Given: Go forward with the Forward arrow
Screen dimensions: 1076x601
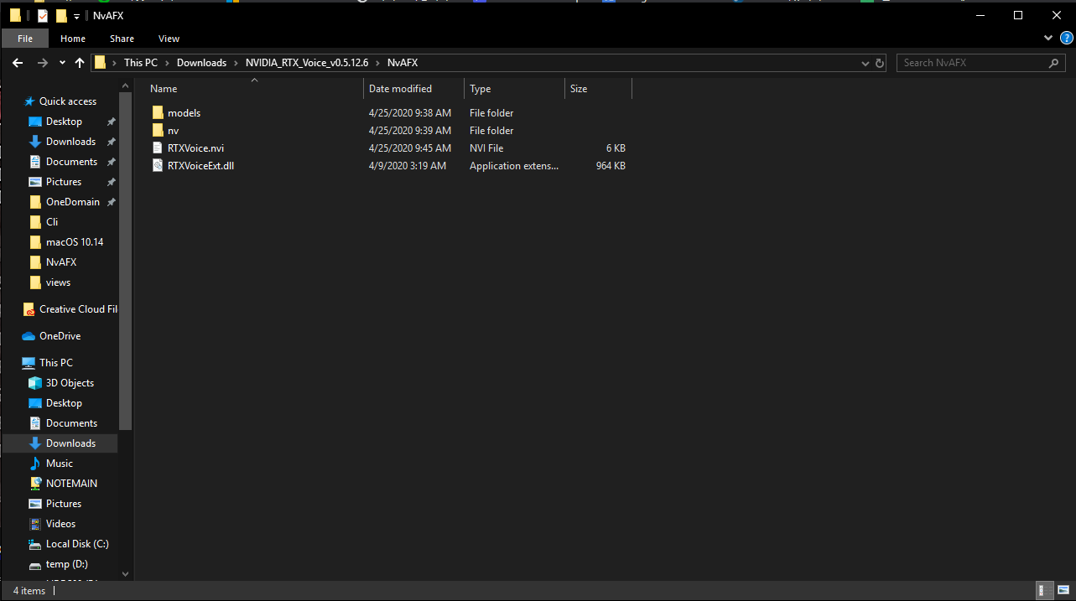Looking at the screenshot, I should (42, 63).
